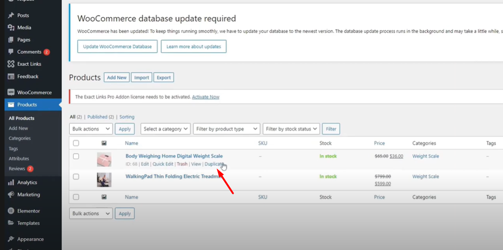Viewport: 503px width, 250px height.
Task: Click the Pages icon in sidebar
Action: click(11, 40)
